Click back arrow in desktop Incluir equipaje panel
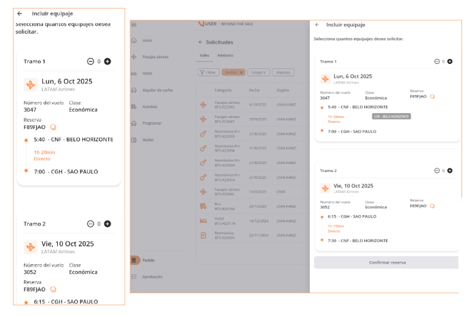The width and height of the screenshot is (467, 317). 317,25
